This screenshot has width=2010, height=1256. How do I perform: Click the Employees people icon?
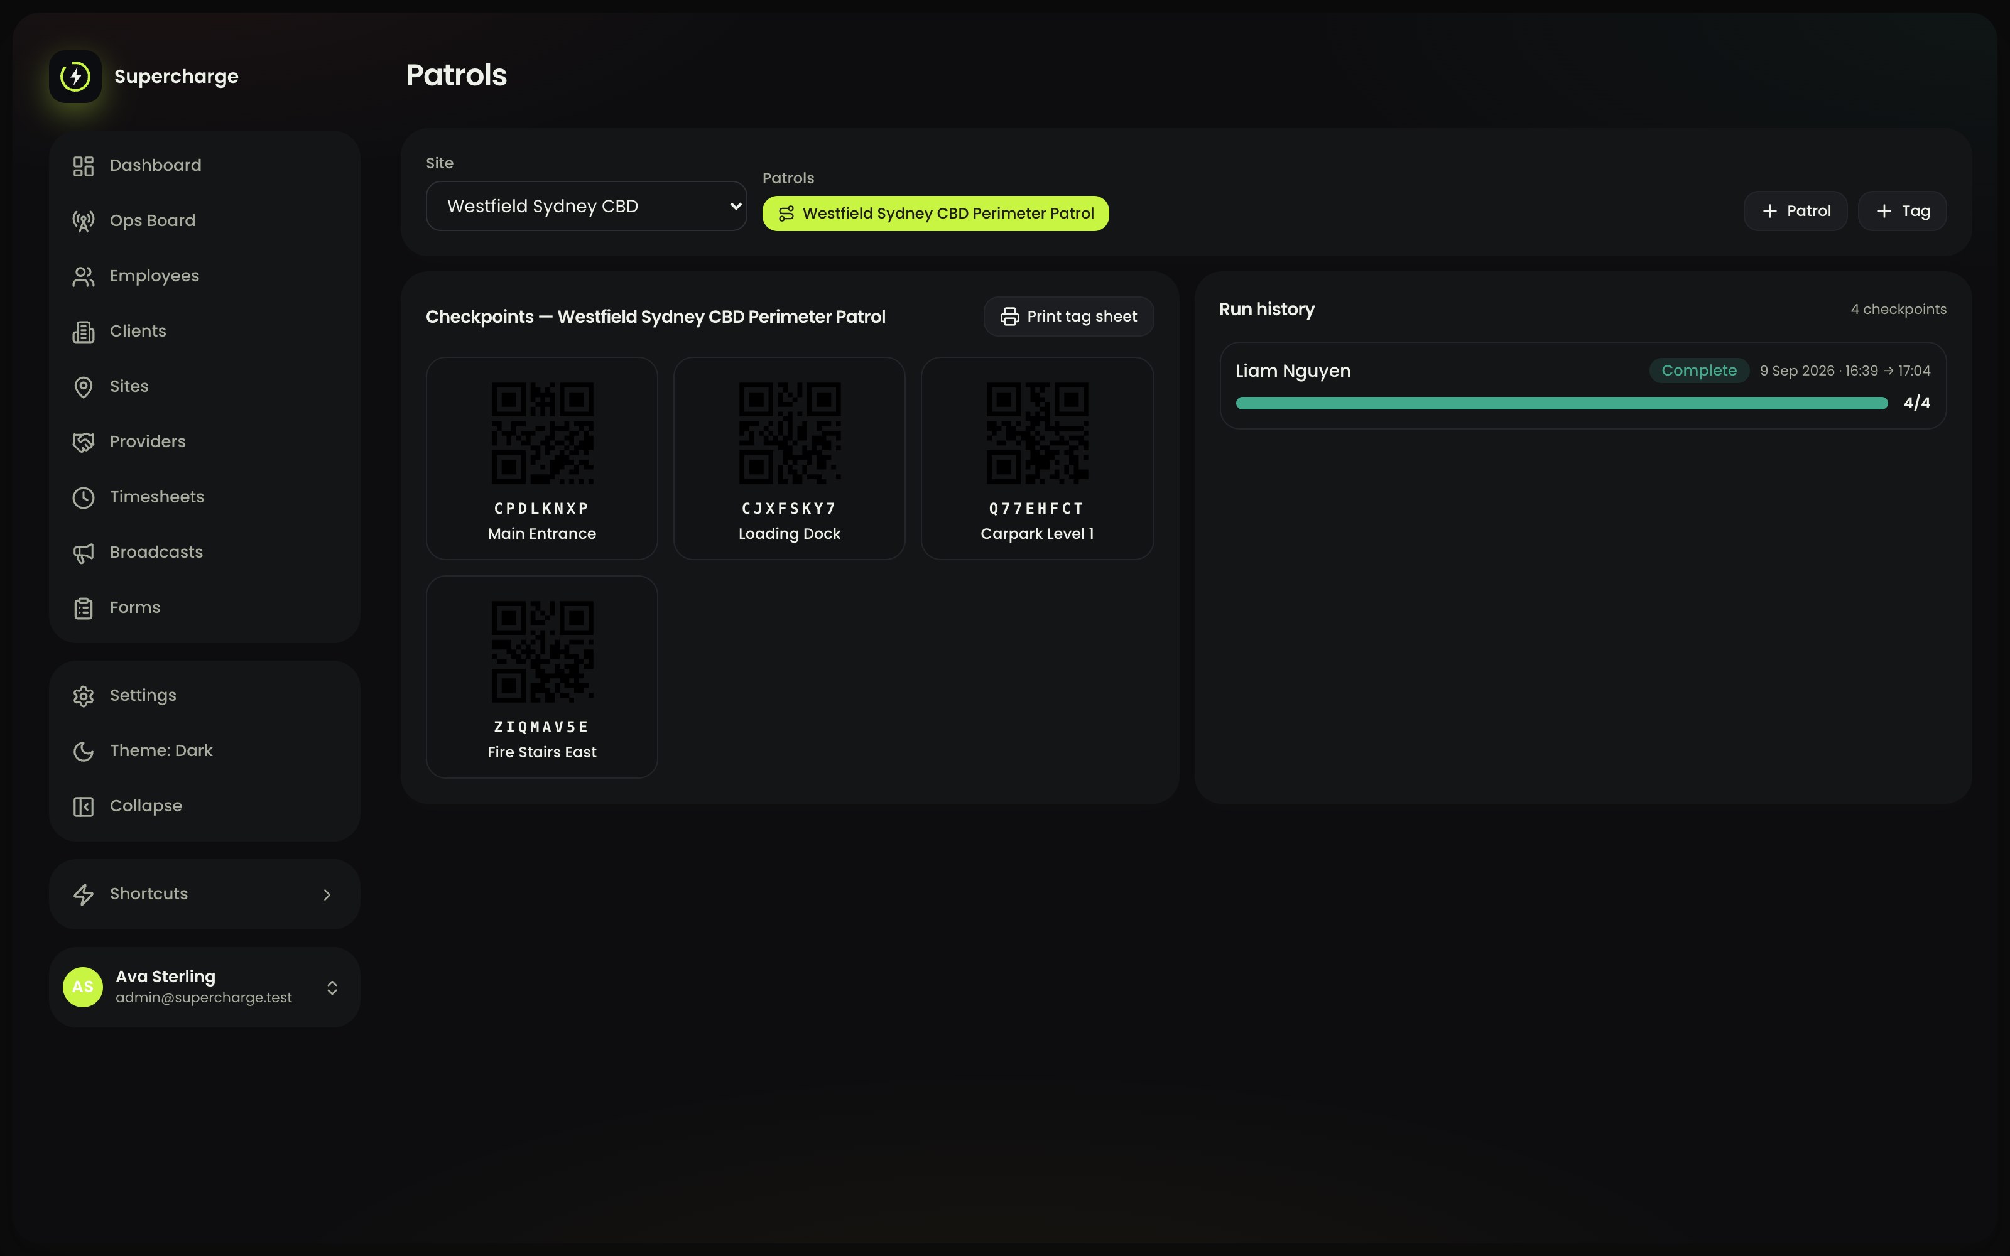pos(83,276)
